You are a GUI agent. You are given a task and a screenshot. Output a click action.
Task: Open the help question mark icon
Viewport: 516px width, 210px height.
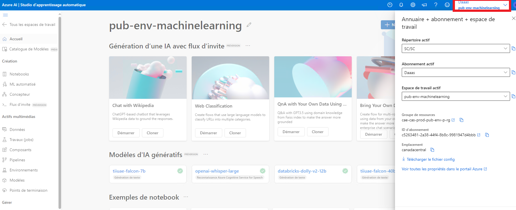coord(436,5)
